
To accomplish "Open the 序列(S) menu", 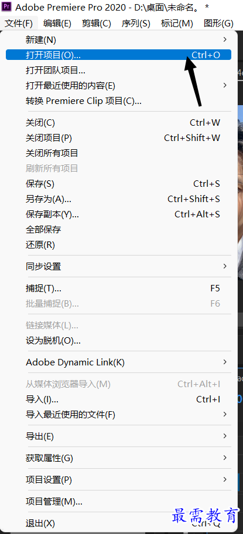I will [136, 23].
